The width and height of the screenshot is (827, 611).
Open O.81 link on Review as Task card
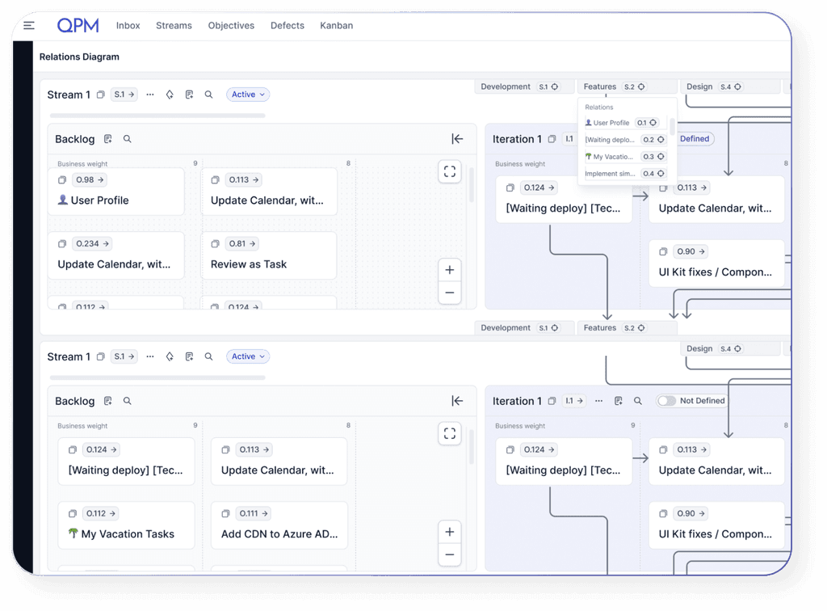point(241,243)
